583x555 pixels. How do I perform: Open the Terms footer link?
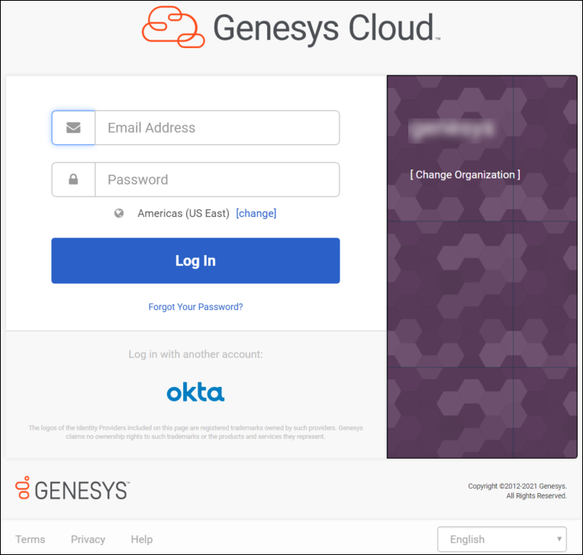click(x=30, y=540)
